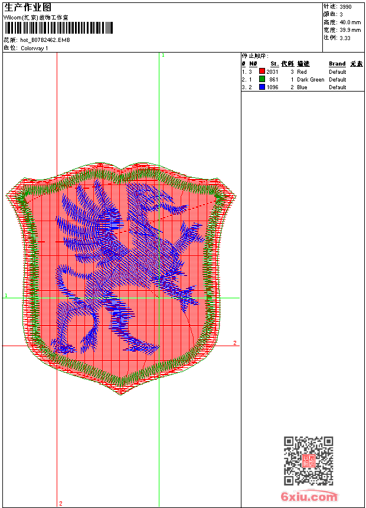366x508 pixels.
Task: Click the Brand column header
Action: [337, 64]
